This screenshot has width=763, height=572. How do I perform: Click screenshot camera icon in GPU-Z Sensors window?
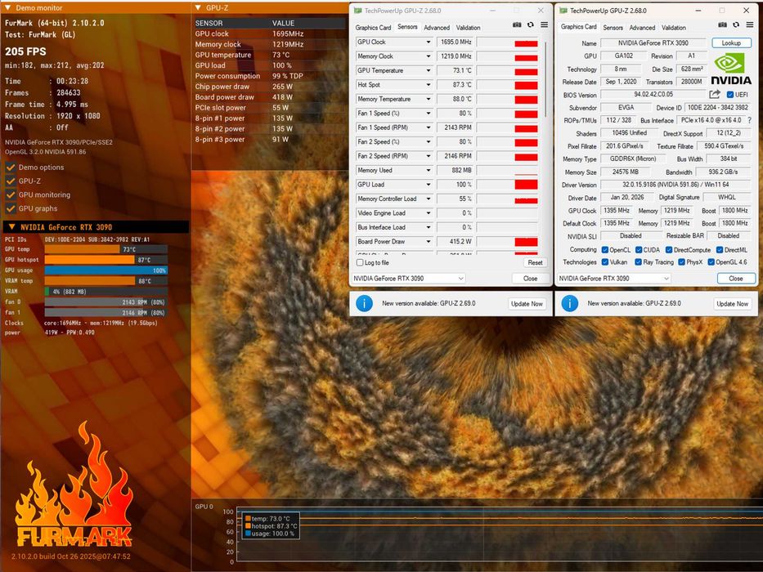517,25
